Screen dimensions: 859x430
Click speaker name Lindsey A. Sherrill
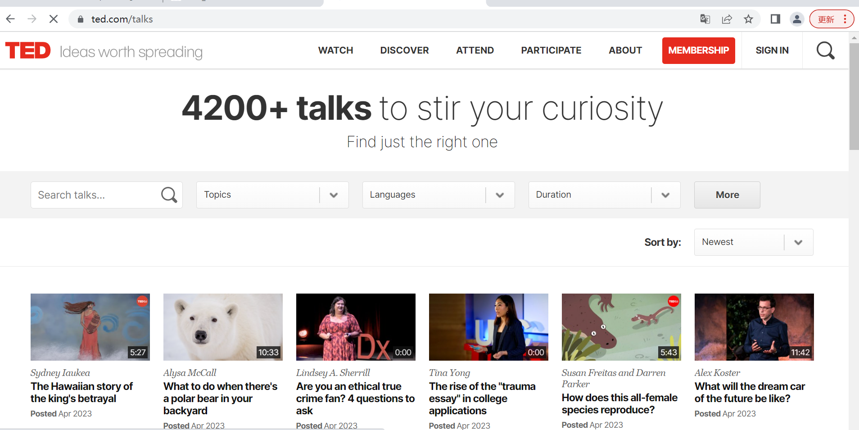point(333,373)
